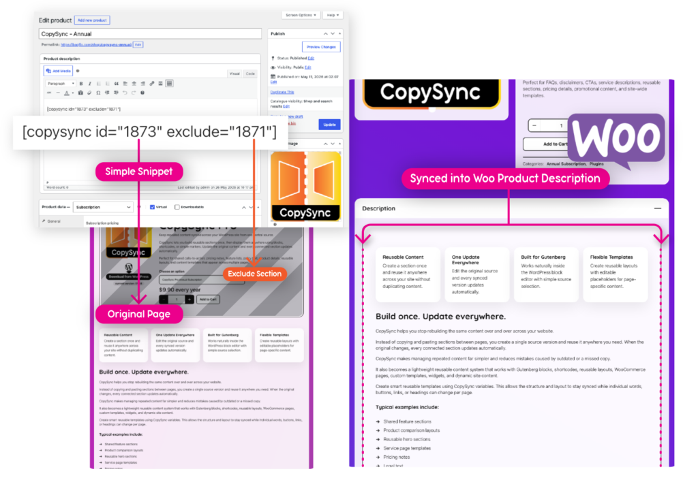The height and width of the screenshot is (482, 698).
Task: Align text right in editor
Action: point(143,84)
